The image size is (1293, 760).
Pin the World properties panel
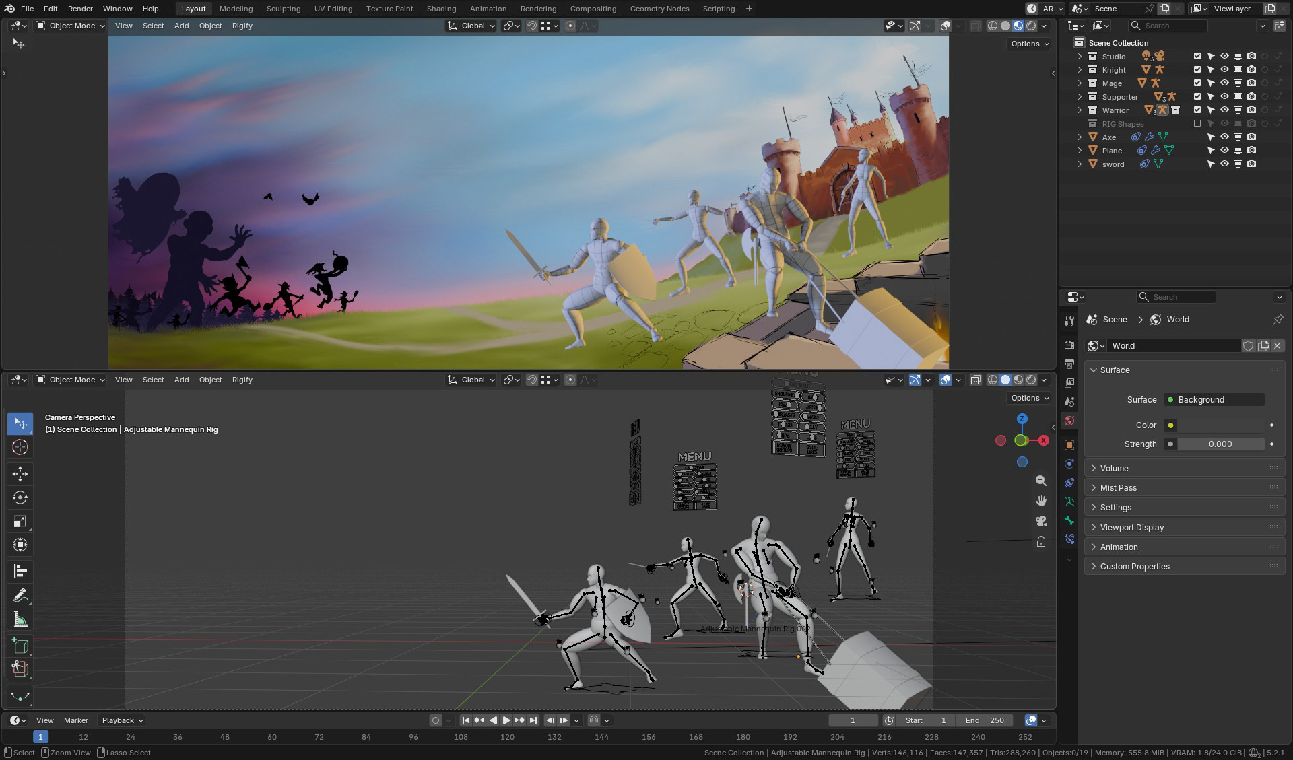coord(1278,320)
